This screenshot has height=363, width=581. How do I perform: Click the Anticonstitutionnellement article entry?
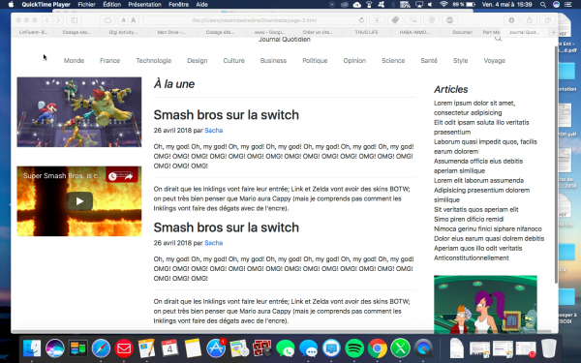tap(472, 257)
